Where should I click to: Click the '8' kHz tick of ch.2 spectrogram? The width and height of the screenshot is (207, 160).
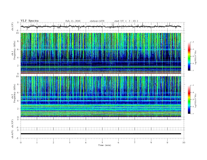(x=18, y=84)
